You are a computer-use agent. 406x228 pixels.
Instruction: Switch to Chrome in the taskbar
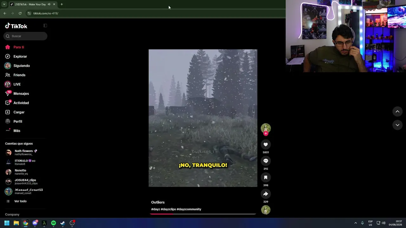click(26, 223)
